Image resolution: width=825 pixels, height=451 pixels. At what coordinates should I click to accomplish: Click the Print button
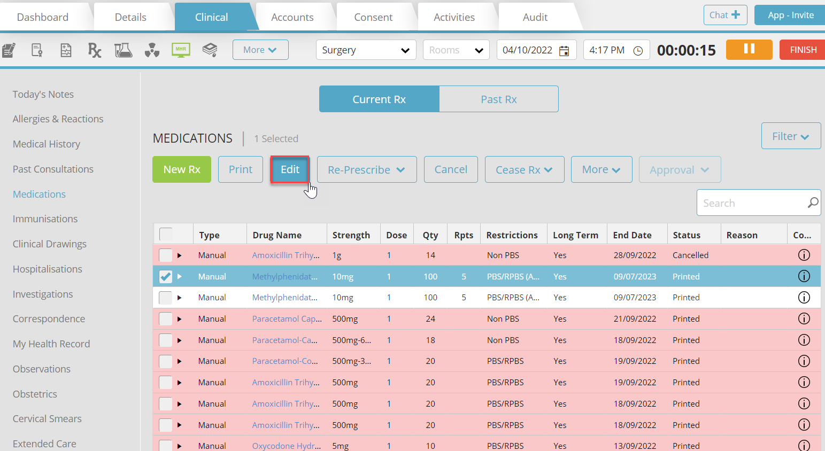pos(241,169)
